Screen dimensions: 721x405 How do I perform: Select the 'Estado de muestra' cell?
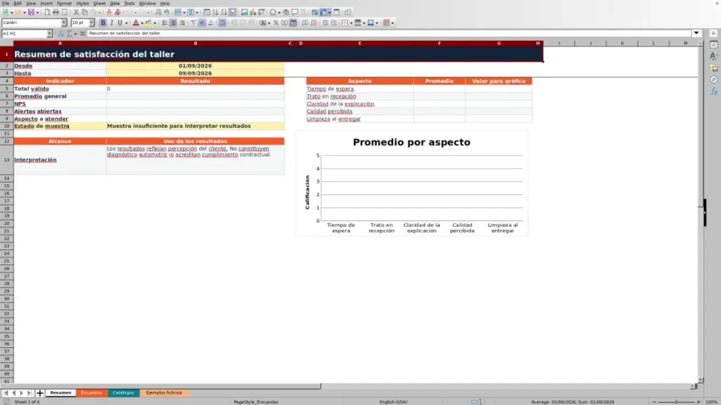click(x=60, y=126)
